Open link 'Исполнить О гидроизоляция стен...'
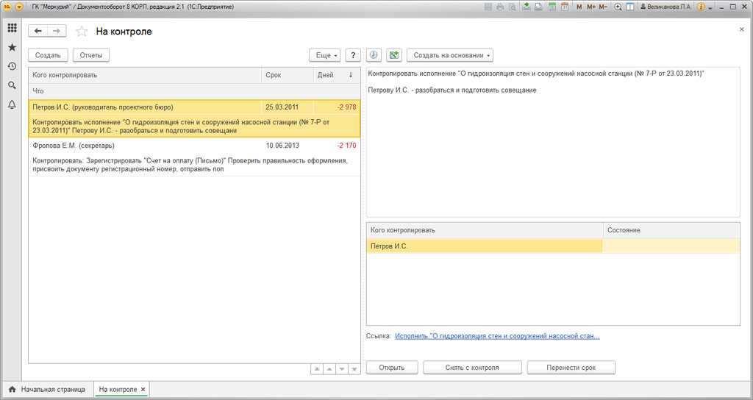Image resolution: width=753 pixels, height=400 pixels. tap(497, 336)
